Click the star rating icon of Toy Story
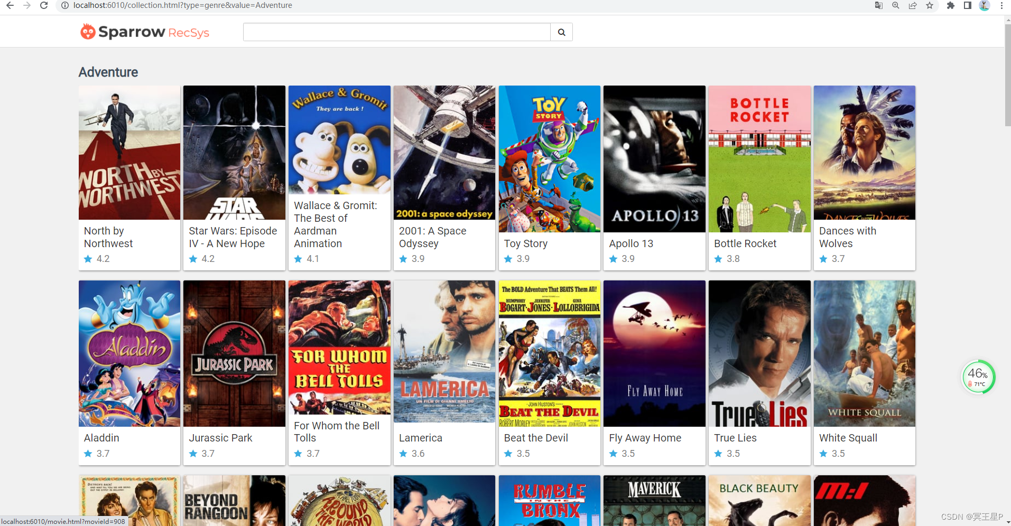 508,259
